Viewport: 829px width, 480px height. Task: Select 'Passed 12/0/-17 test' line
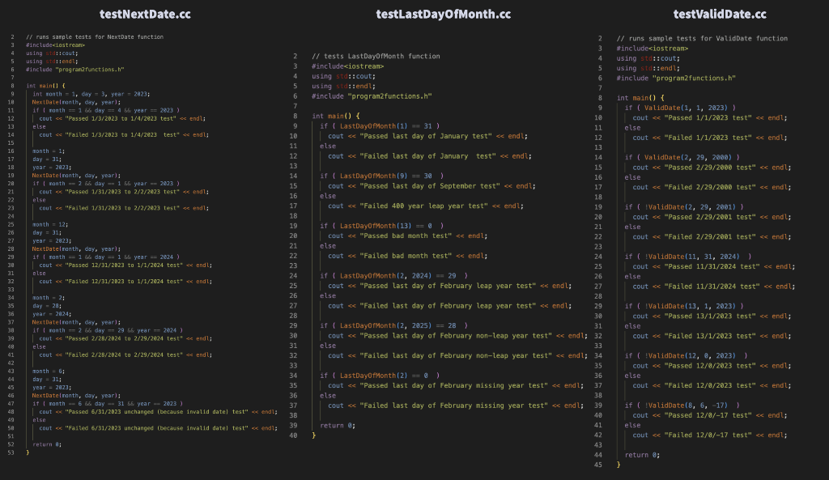[709, 415]
